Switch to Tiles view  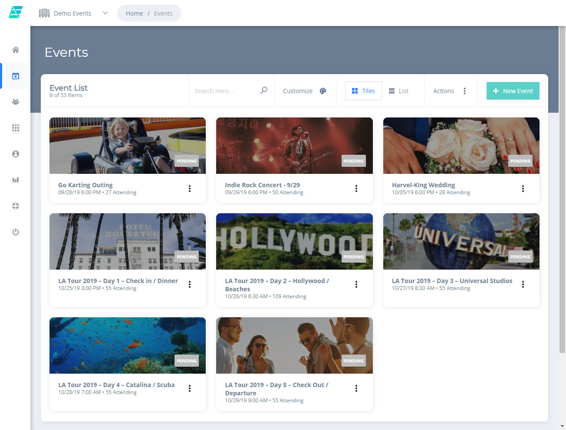tap(363, 91)
